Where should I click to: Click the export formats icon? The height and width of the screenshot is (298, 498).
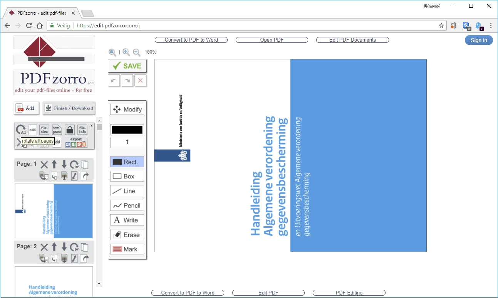click(76, 142)
